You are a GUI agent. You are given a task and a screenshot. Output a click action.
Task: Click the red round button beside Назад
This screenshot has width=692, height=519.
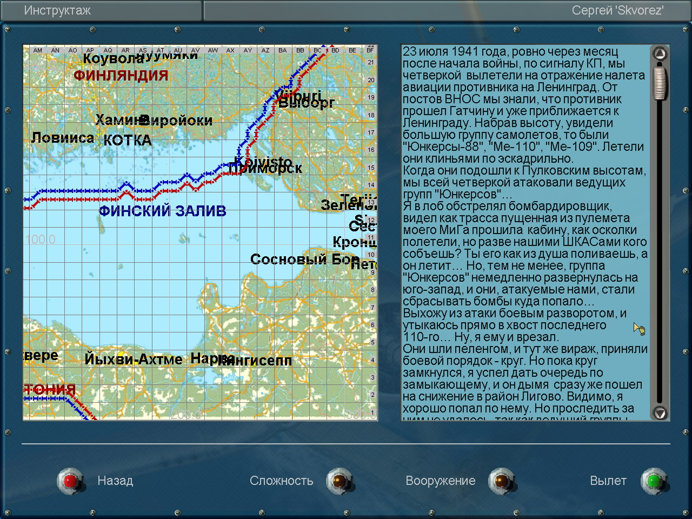point(70,481)
